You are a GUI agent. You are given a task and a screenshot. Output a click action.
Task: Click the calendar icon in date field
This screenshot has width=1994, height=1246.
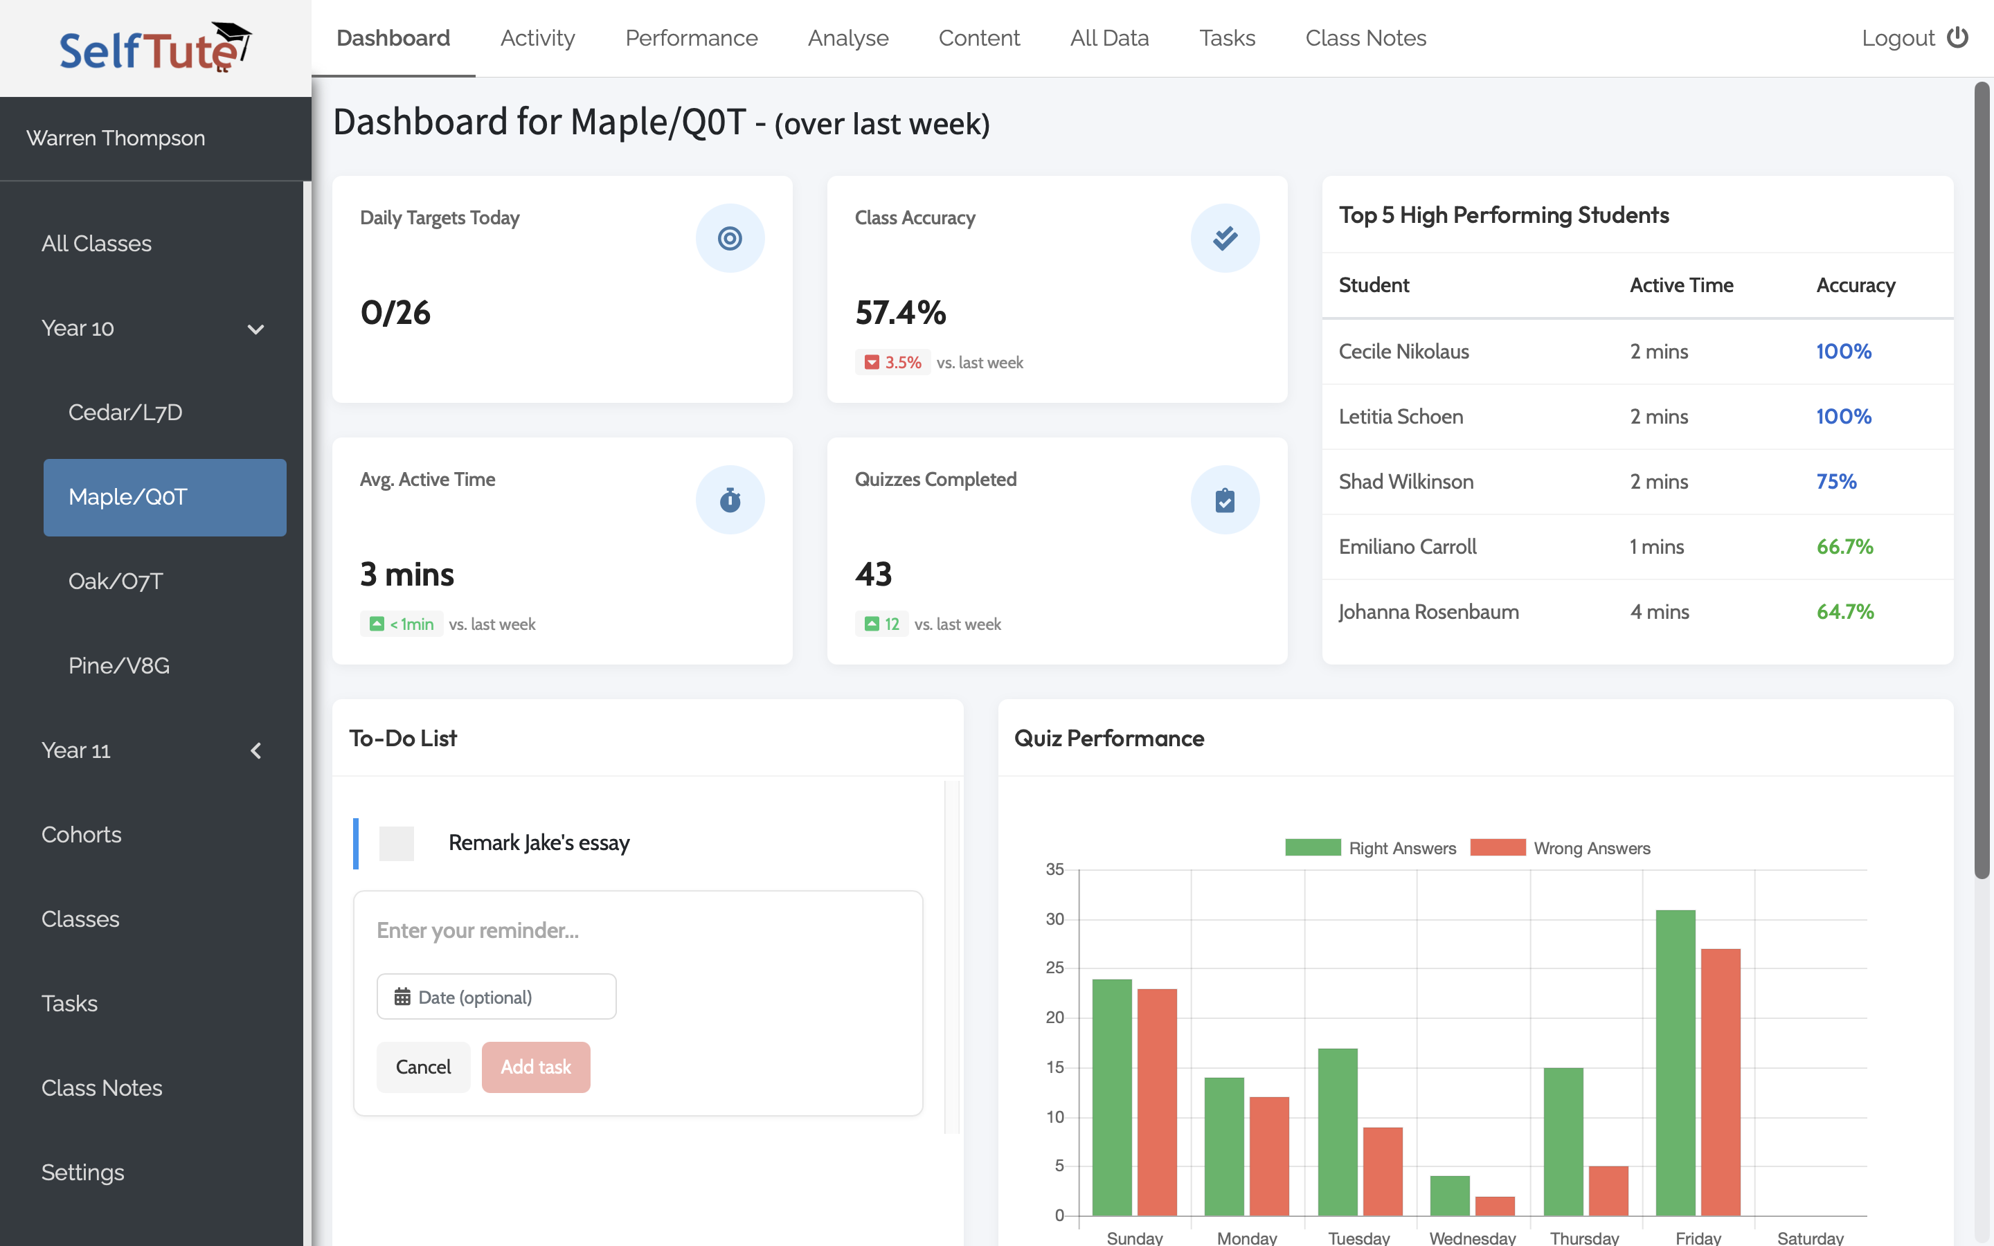(402, 997)
